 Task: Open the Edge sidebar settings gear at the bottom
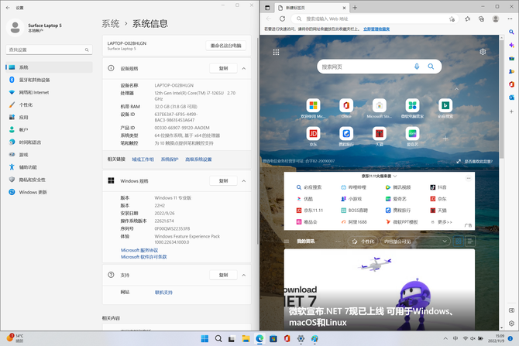coord(511,324)
